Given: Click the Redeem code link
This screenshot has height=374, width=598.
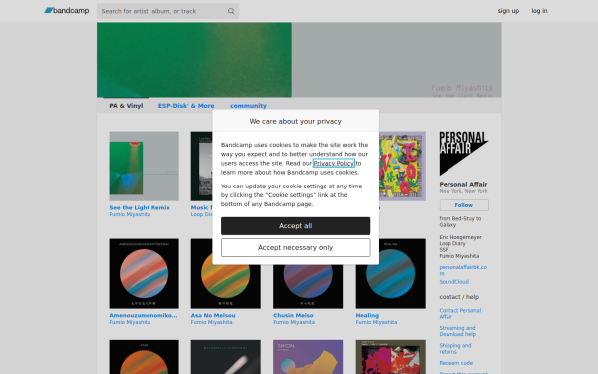Looking at the screenshot, I should 456,363.
